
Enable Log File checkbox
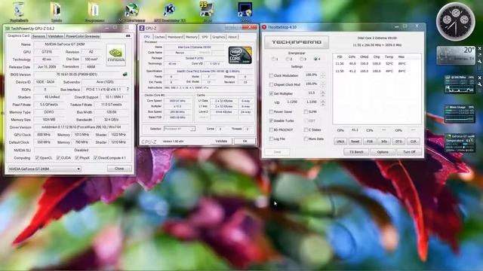[271, 139]
